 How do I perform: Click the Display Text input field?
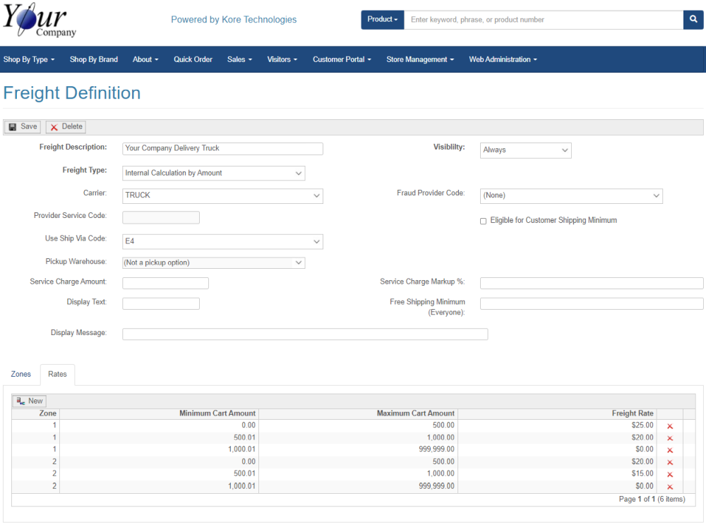161,304
